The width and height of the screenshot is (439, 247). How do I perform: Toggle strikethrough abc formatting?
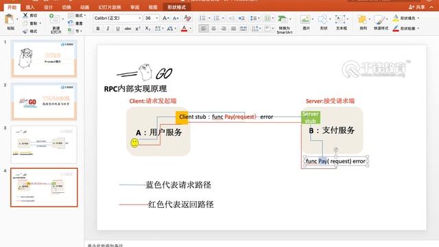click(x=128, y=29)
